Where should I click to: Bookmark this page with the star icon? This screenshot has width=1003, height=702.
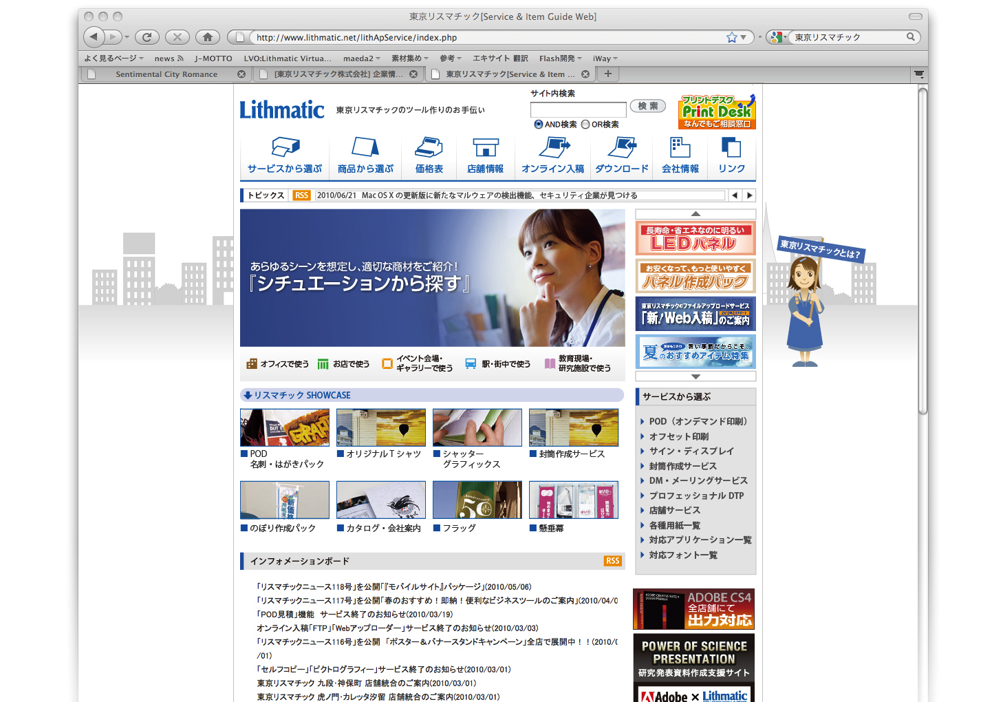click(x=732, y=37)
